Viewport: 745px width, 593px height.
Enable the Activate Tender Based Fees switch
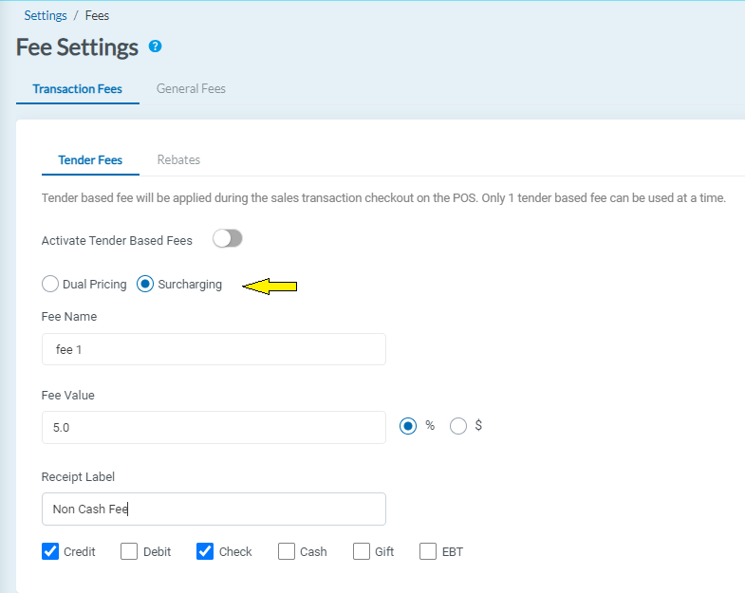tap(228, 239)
